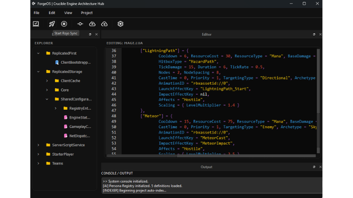Collapse the ReplicatedFirst tree node

pyautogui.click(x=38, y=53)
